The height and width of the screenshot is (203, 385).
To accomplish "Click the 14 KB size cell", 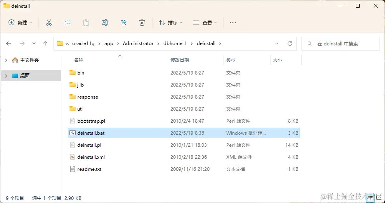I will point(292,145).
